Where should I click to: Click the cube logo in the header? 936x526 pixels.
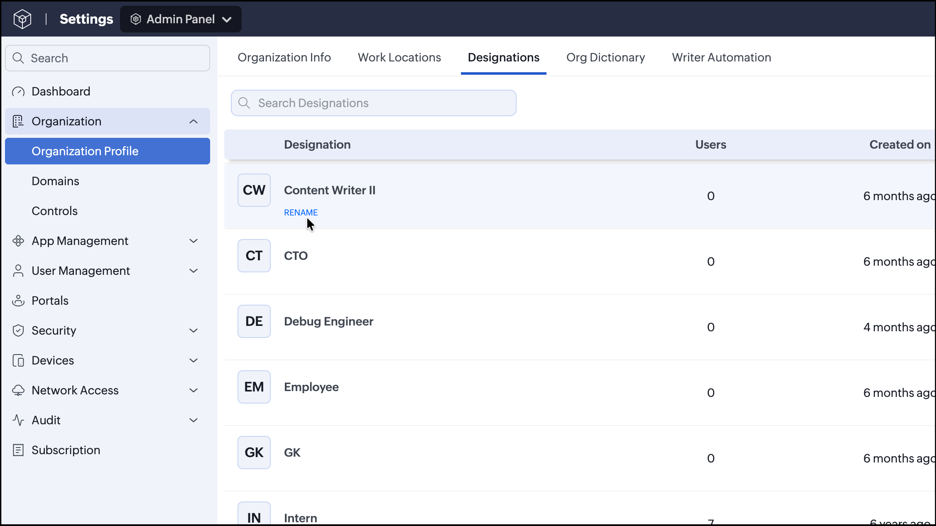[22, 19]
